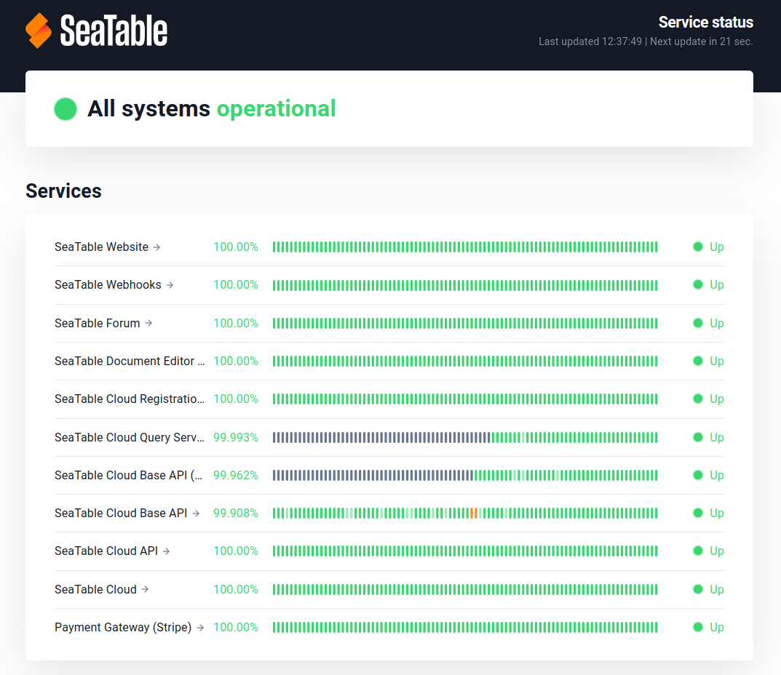Open the SeaTable Website service link
Screen dimensions: 781x675
102,247
